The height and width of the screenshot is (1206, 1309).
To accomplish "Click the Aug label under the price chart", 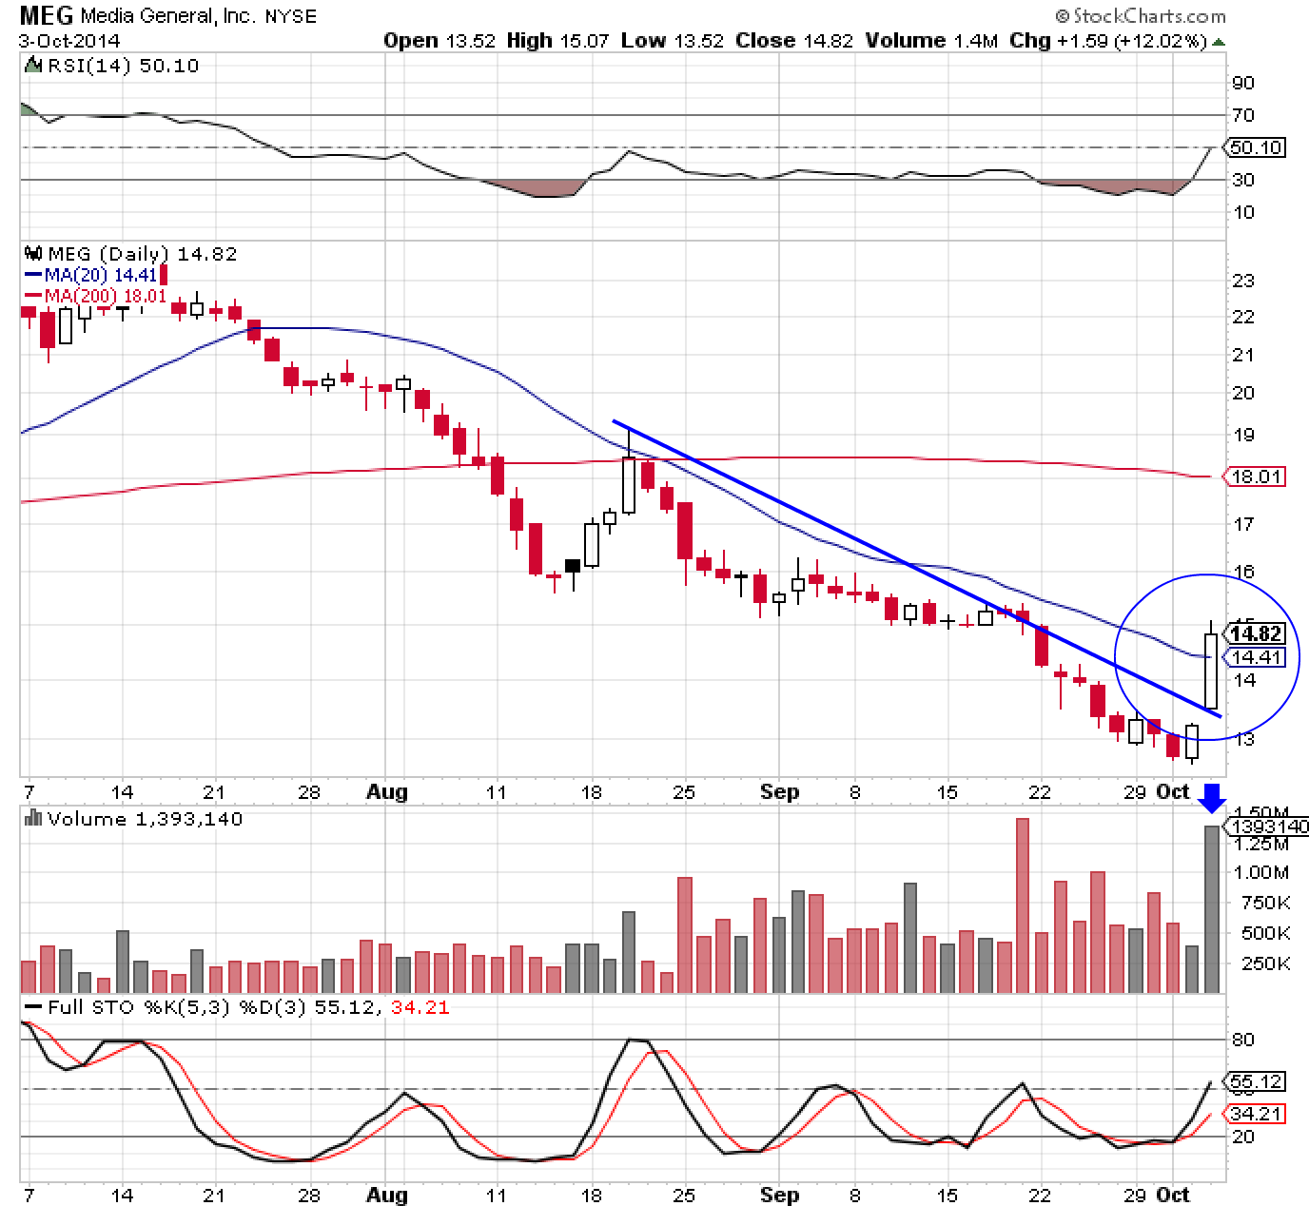I will point(387,792).
